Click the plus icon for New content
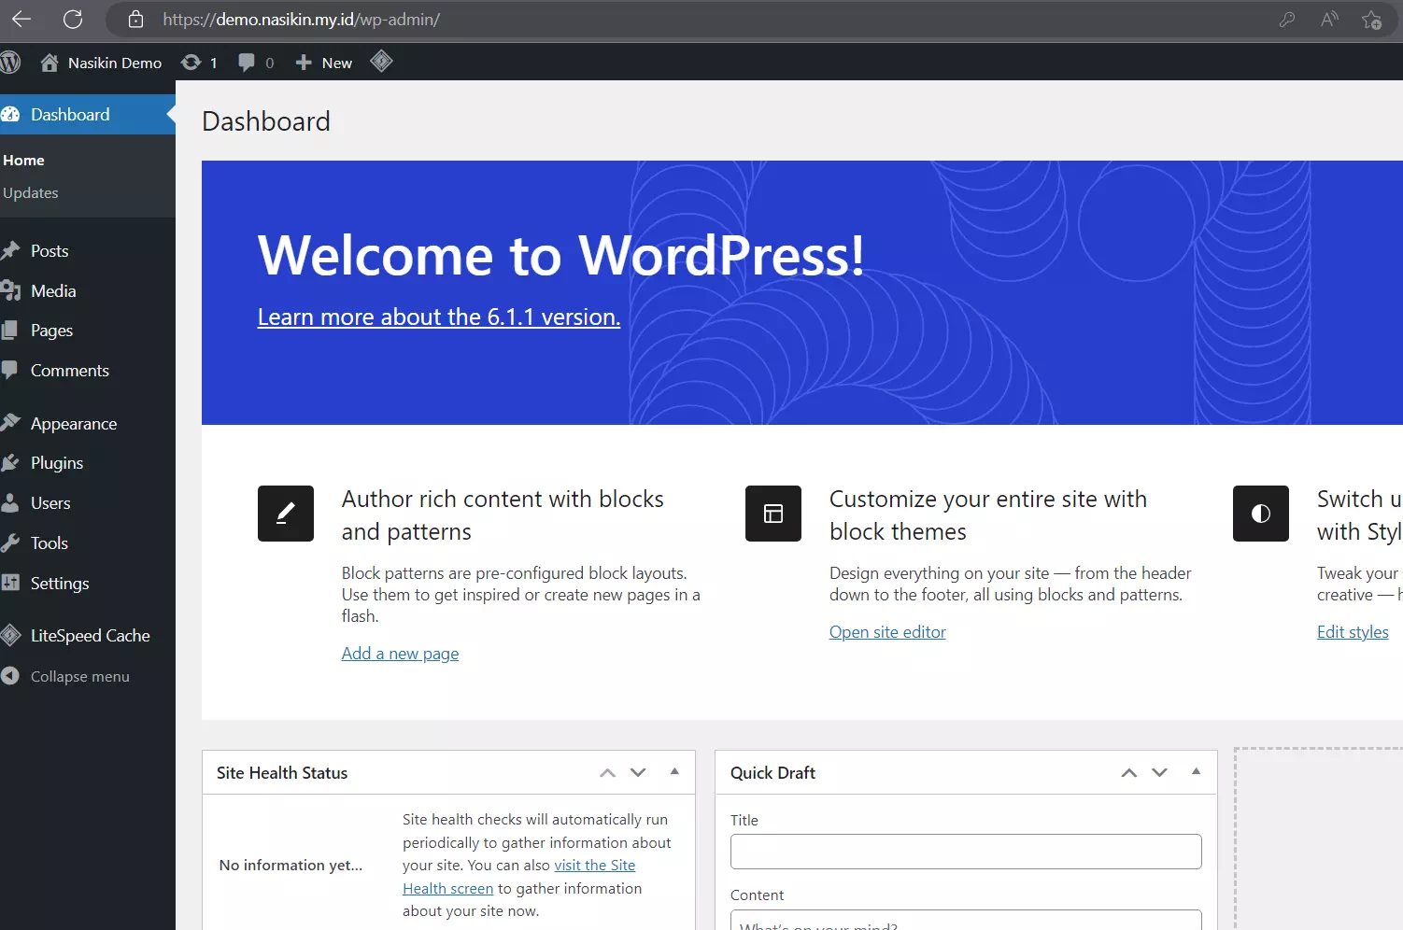 [304, 63]
